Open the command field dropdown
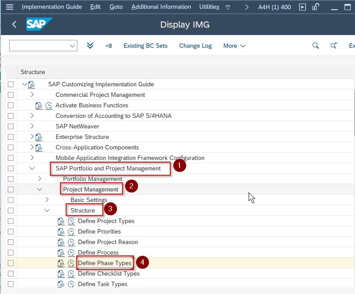Screen dimensions: 355x294 (72, 46)
